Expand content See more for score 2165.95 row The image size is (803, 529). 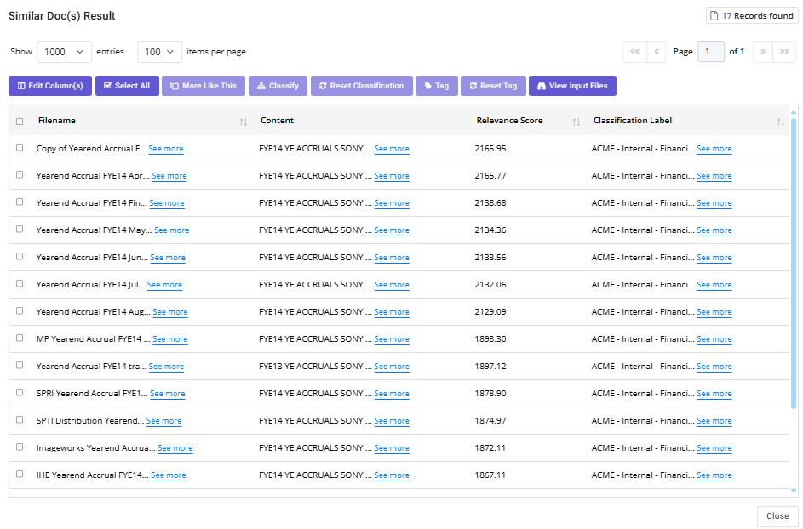[392, 149]
